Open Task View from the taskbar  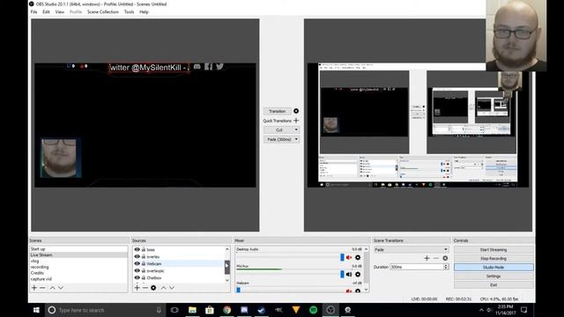[x=174, y=310]
